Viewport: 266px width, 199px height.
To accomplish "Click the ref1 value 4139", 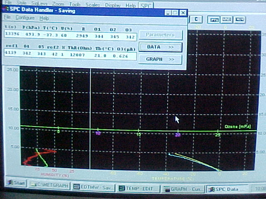I will (10, 53).
